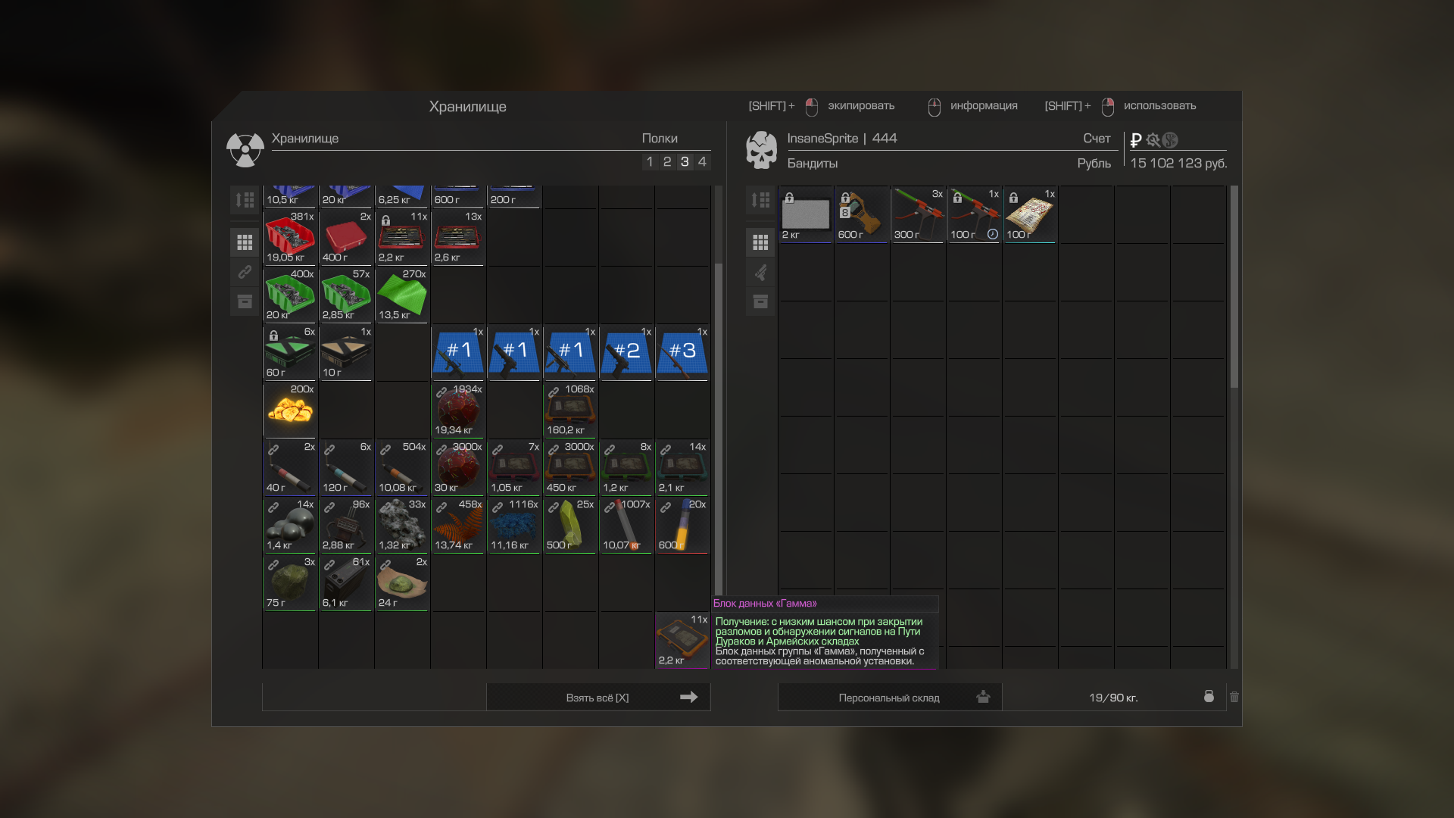Click the sort icon in storage panel
Screen dimensions: 1454x818
click(x=245, y=200)
